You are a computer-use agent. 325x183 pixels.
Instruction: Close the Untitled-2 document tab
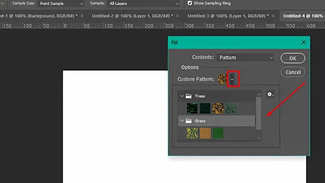coord(178,16)
